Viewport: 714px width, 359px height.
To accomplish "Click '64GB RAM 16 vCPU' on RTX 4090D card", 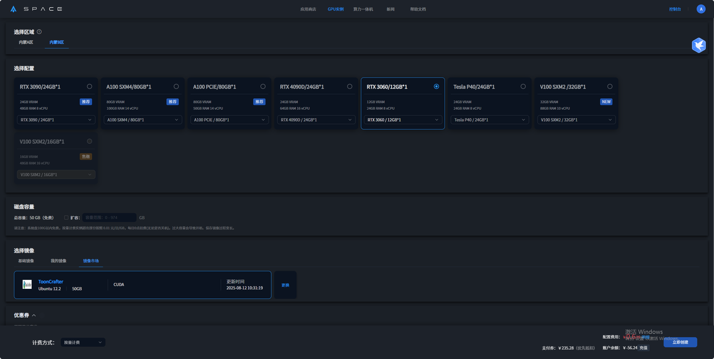I will 296,108.
